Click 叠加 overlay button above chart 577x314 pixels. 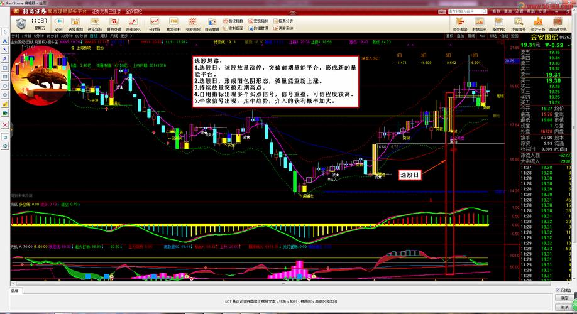coord(460,36)
